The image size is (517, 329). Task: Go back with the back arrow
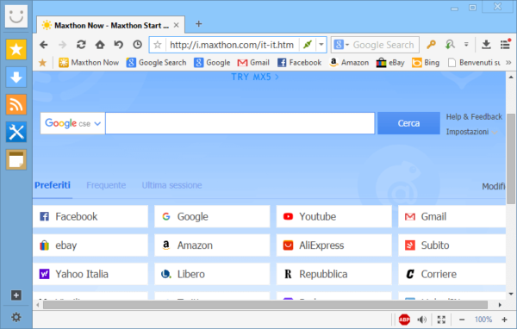click(44, 45)
